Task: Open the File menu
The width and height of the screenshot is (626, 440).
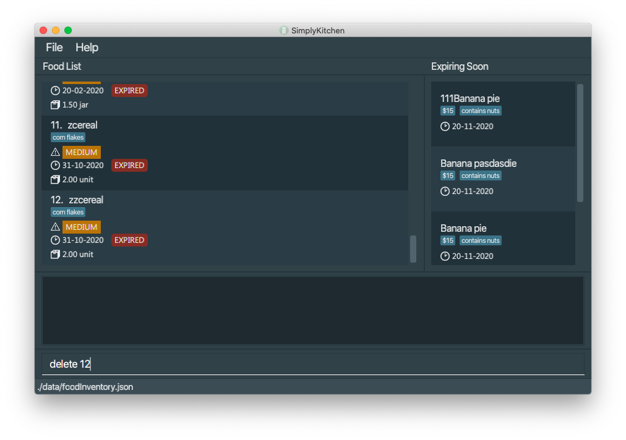Action: pyautogui.click(x=54, y=48)
